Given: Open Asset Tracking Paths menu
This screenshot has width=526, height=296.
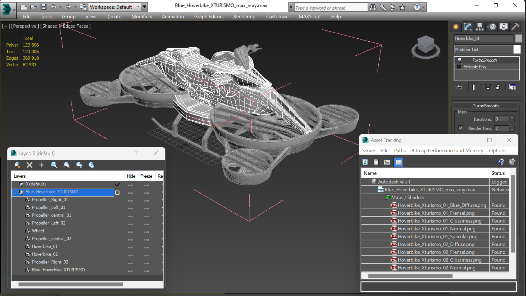Looking at the screenshot, I should (399, 150).
